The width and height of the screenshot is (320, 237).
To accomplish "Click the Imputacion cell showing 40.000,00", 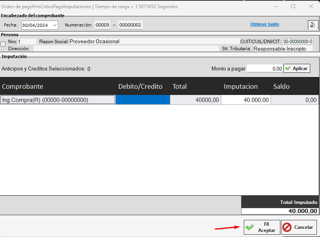I will [x=246, y=100].
